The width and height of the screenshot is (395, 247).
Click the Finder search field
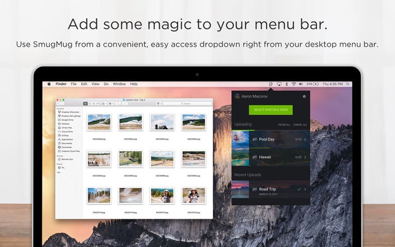(187, 104)
